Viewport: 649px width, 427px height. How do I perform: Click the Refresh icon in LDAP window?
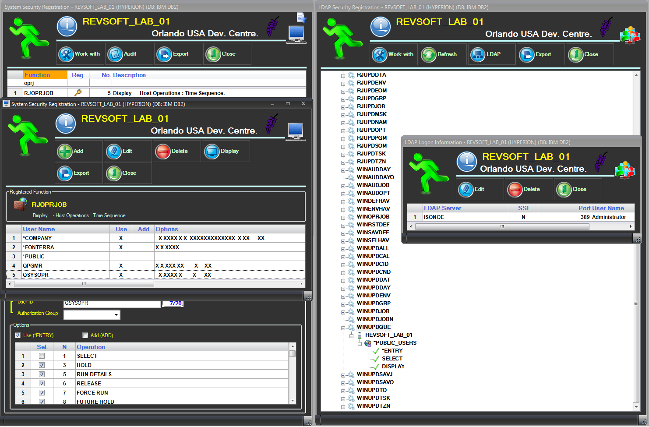[429, 55]
